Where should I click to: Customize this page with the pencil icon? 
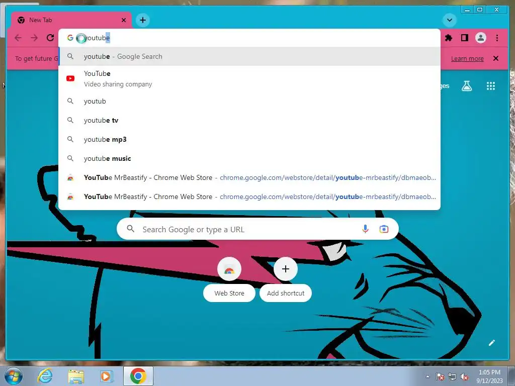[x=491, y=343]
